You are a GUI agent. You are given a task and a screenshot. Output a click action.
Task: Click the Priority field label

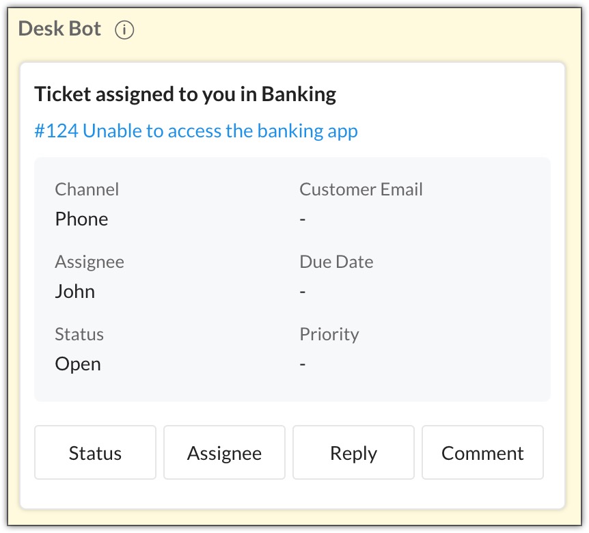[329, 334]
